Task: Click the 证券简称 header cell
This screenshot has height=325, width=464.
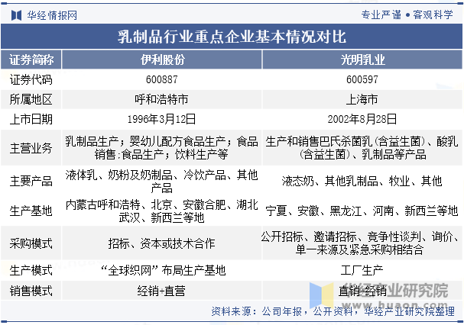Action: [x=31, y=60]
